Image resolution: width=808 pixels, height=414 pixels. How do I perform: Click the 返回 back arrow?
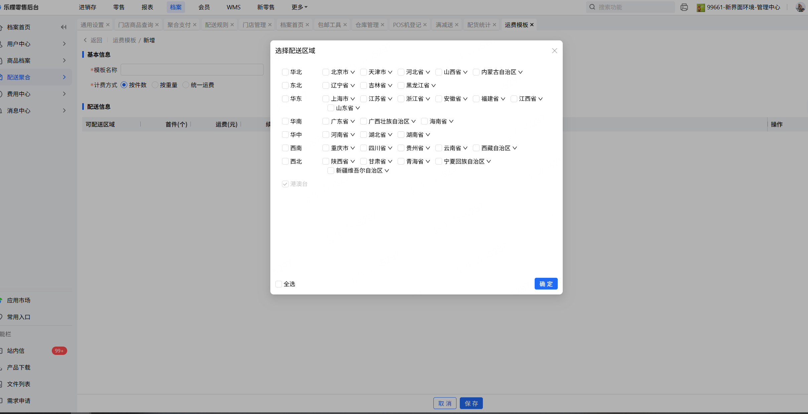pyautogui.click(x=85, y=40)
